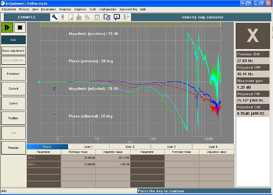The width and height of the screenshot is (273, 195).
Task: Click the clipboard checklist icon
Action: point(97,17)
